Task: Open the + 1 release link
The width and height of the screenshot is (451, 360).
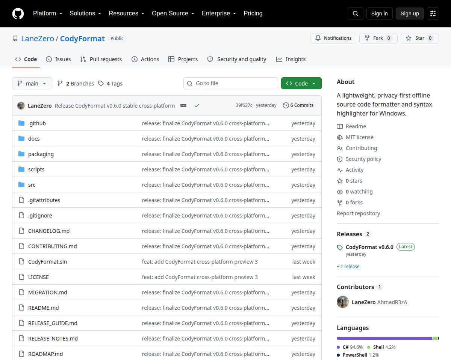Action: pyautogui.click(x=348, y=267)
